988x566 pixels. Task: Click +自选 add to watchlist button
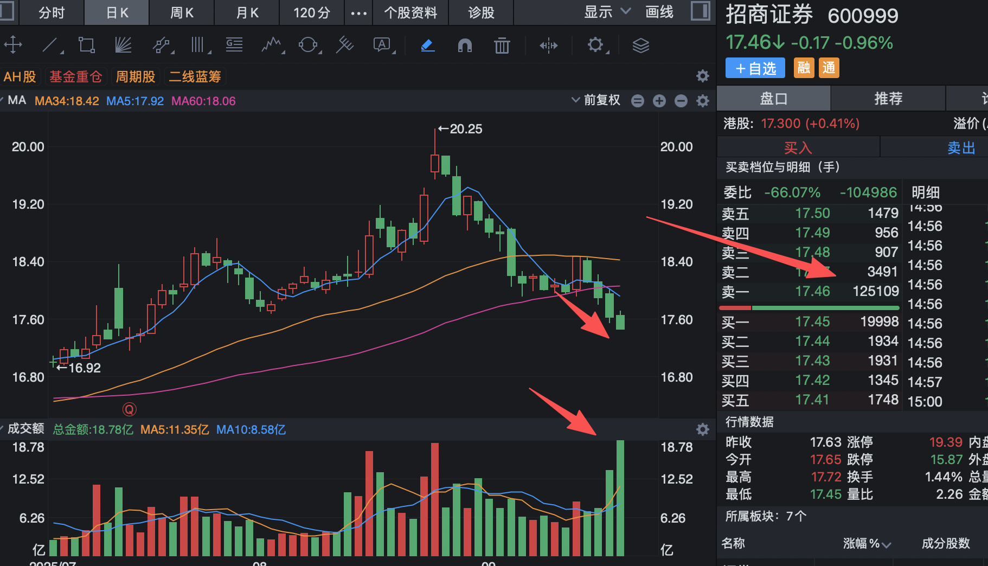(755, 68)
